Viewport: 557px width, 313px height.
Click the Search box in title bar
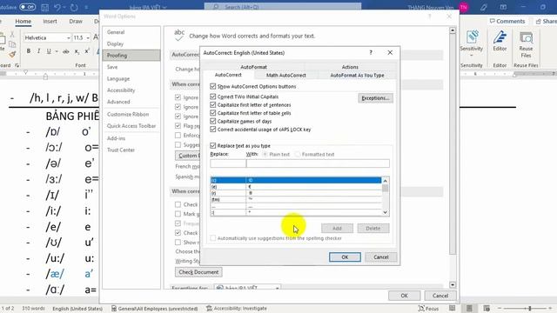tap(283, 7)
